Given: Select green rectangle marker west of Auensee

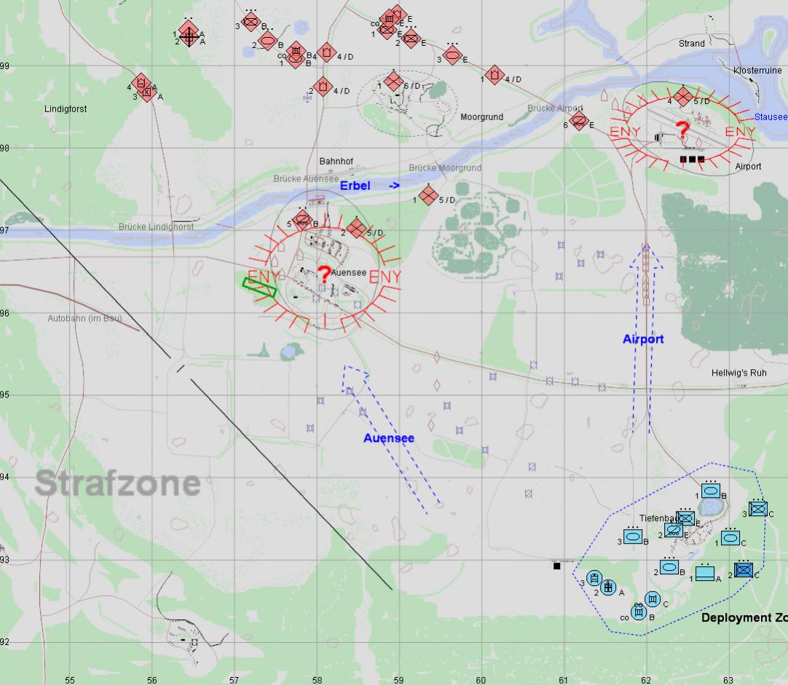Looking at the screenshot, I should click(260, 287).
